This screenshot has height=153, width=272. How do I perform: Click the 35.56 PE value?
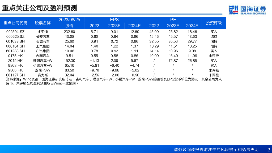(x=173, y=41)
